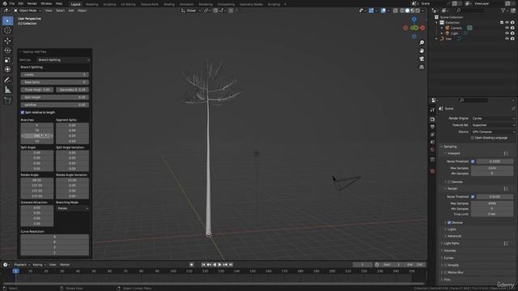Open the Tool properties tab icon
The height and width of the screenshot is (291, 518).
click(432, 110)
